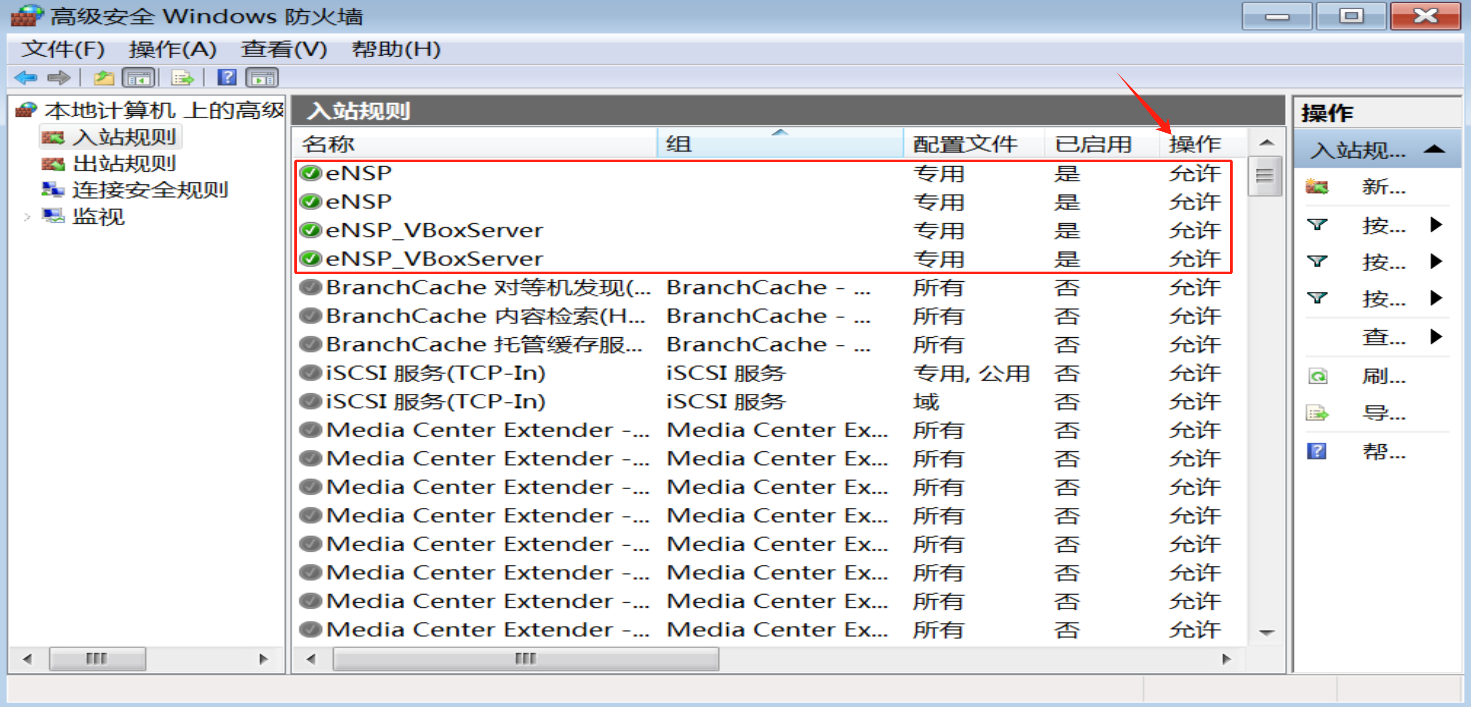
Task: Select the first eNSP_VBoxServer rule row
Action: pos(434,230)
